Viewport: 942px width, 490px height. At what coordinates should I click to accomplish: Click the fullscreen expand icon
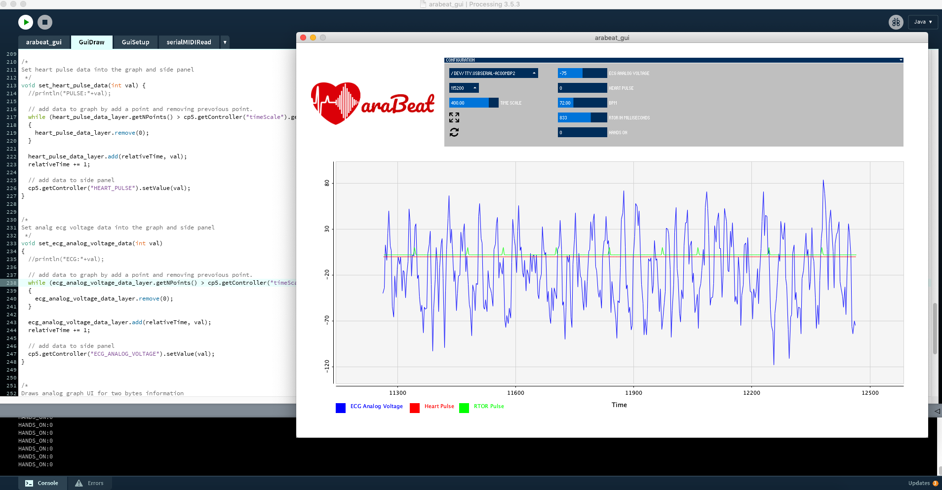[454, 117]
